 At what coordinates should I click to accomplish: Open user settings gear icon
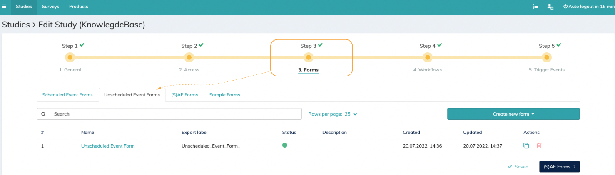(550, 7)
